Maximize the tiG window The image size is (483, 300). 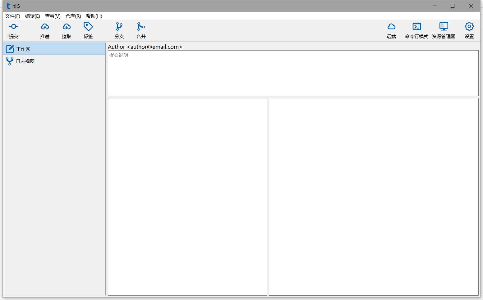pos(453,6)
